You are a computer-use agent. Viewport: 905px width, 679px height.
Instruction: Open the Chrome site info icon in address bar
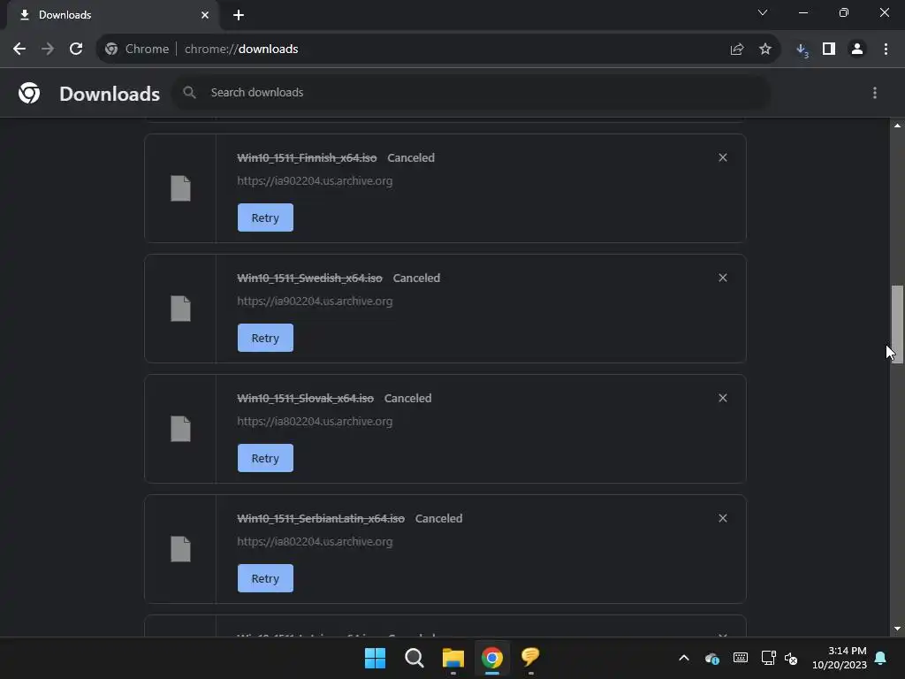click(111, 50)
